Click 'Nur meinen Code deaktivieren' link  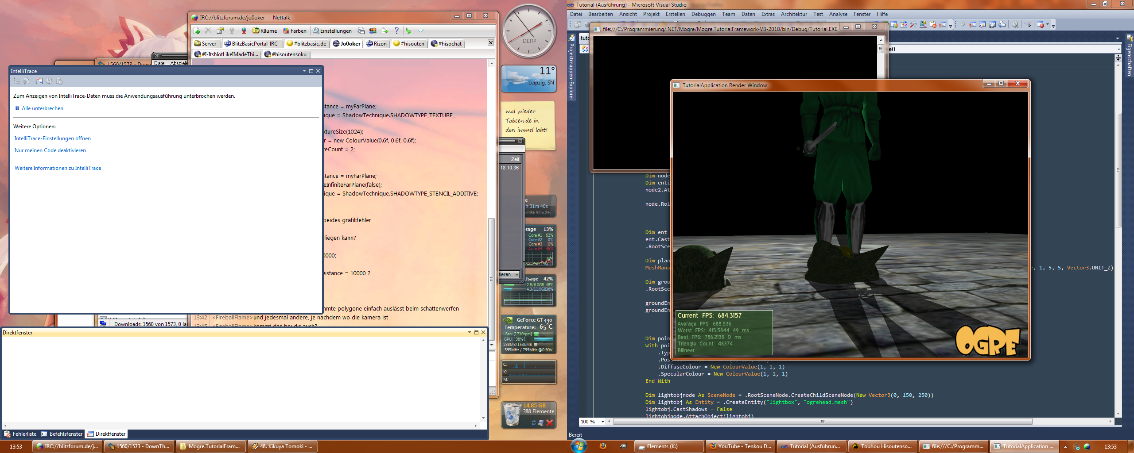50,150
